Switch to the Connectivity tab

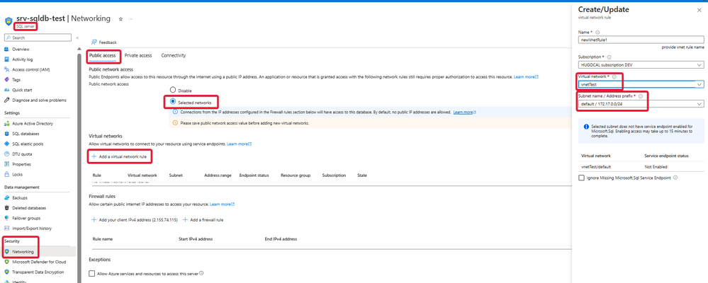(x=174, y=55)
